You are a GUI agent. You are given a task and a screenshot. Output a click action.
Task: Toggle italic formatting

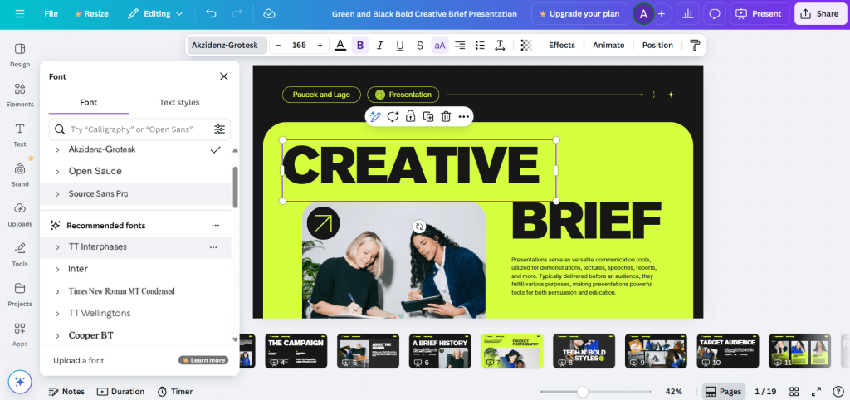(380, 46)
